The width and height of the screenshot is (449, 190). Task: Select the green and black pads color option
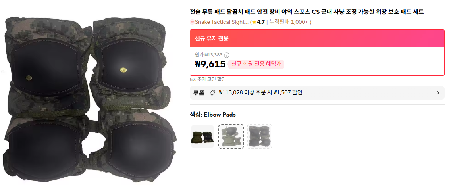tap(202, 136)
